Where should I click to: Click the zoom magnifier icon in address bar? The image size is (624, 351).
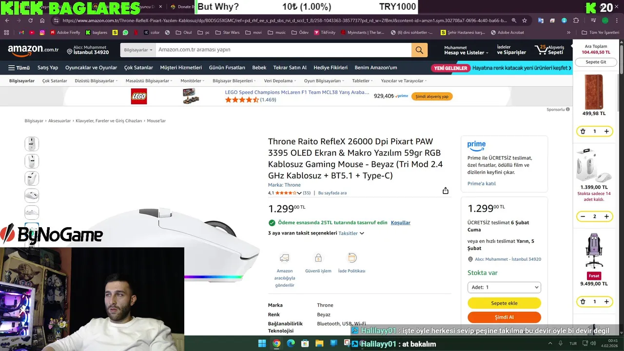click(x=513, y=20)
